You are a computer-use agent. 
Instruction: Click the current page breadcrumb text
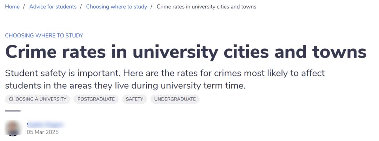(206, 7)
